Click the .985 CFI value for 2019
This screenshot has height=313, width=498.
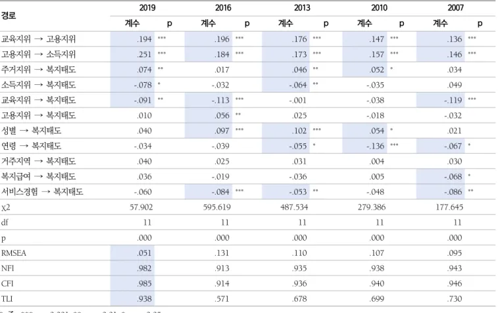[144, 283]
